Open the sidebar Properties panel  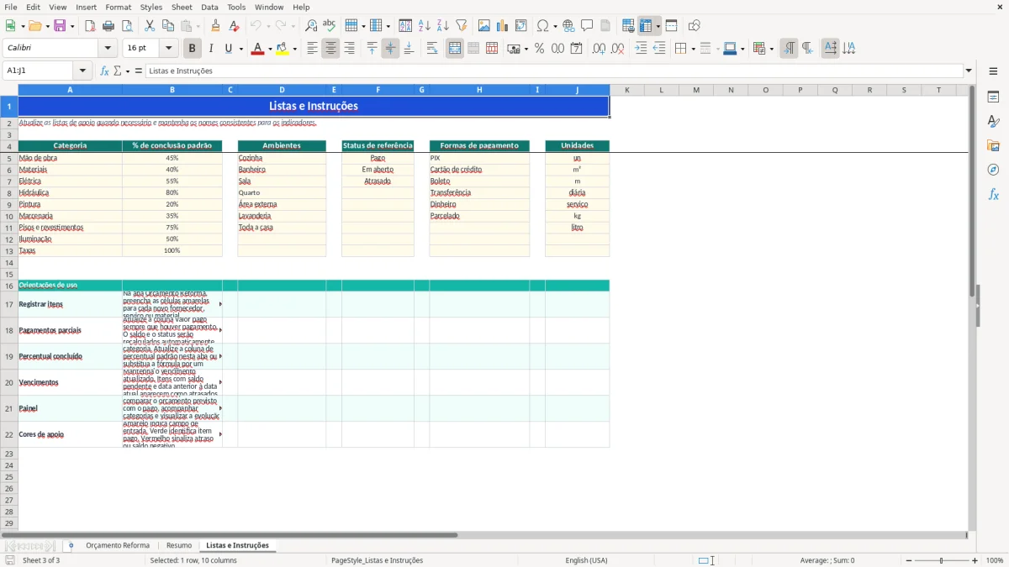tap(993, 97)
